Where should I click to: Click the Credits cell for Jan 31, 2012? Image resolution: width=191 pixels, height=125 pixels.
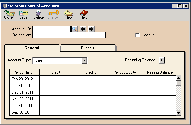tap(91, 86)
